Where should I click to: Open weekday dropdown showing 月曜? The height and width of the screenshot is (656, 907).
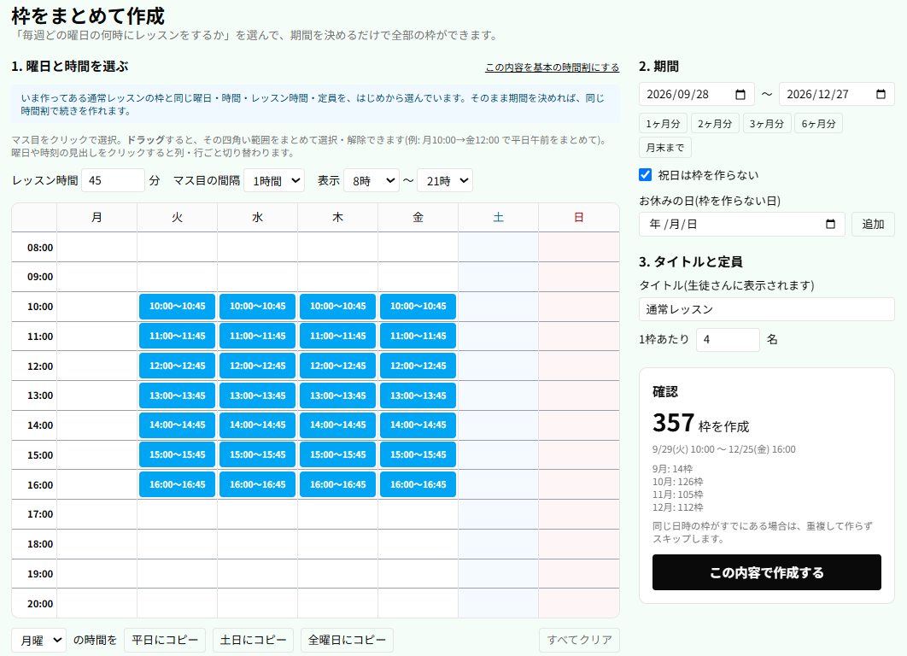(38, 641)
